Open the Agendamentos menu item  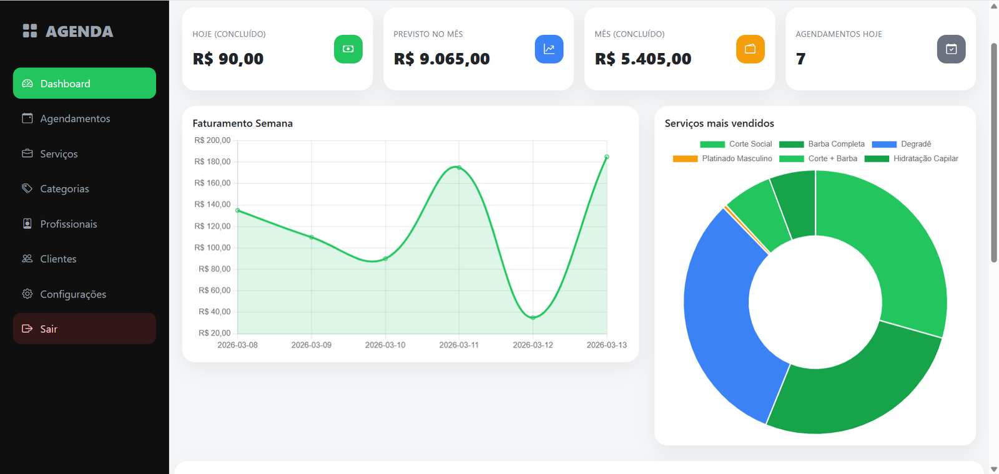click(75, 119)
